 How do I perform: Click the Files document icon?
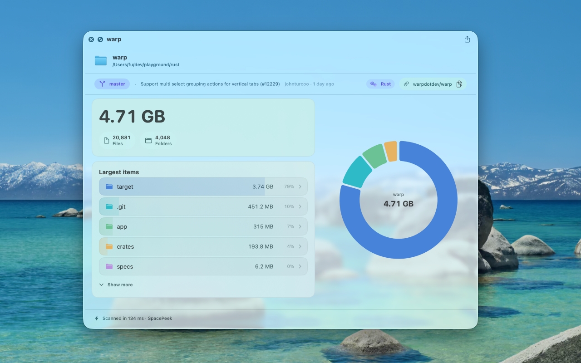pyautogui.click(x=106, y=141)
